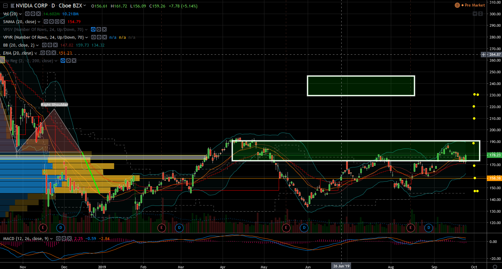Open the dividend D marker before March
The height and width of the screenshot is (269, 502).
point(179,228)
